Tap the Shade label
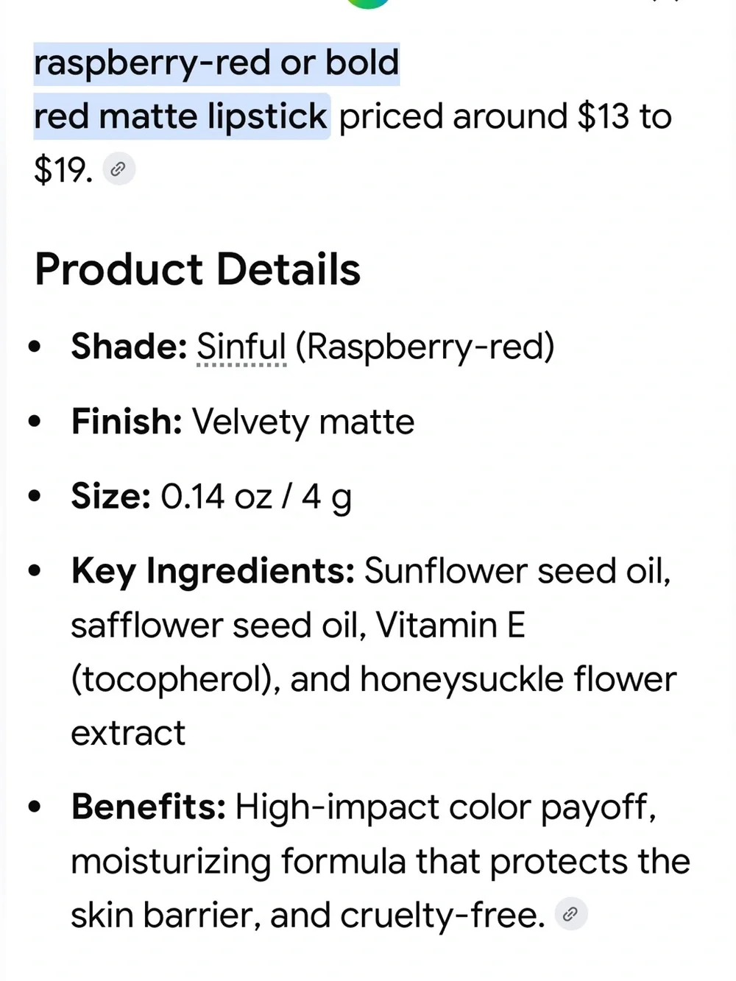 click(130, 346)
